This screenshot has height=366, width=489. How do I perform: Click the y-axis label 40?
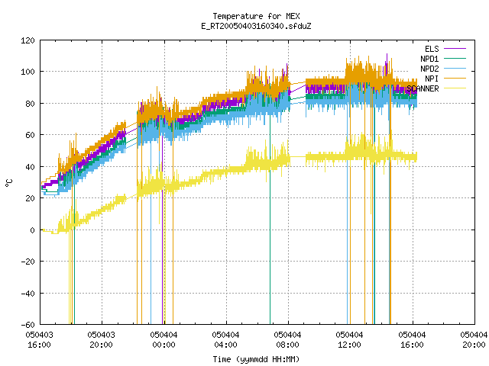point(30,167)
